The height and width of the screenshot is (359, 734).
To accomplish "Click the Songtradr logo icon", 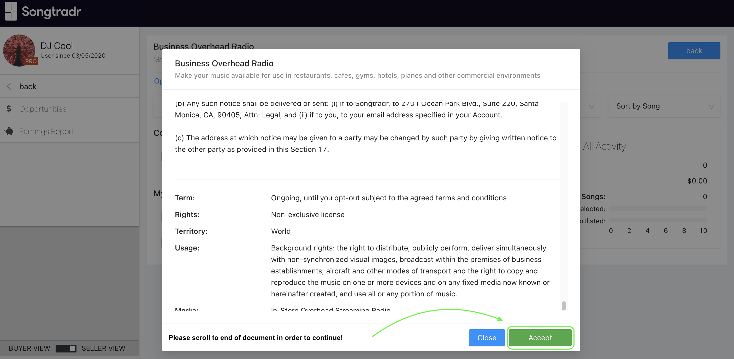I will [11, 11].
